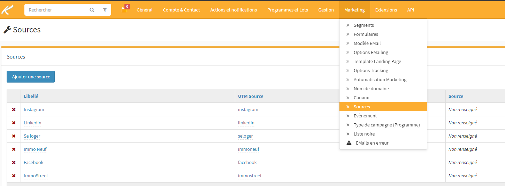The height and width of the screenshot is (186, 505).
Task: Sort by the Libellé column header
Action: pos(31,96)
